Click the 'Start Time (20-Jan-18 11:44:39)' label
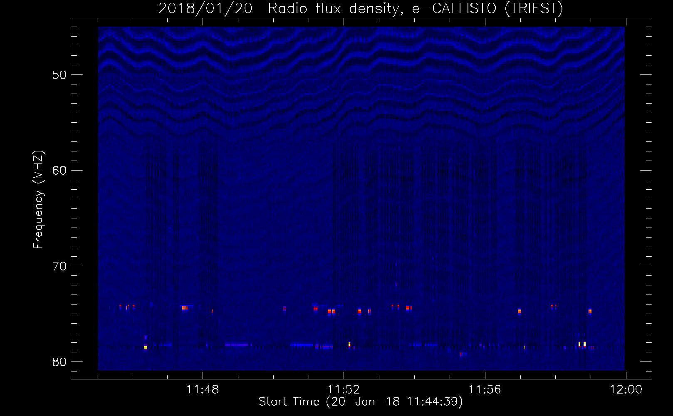This screenshot has height=416, width=673. tap(361, 402)
